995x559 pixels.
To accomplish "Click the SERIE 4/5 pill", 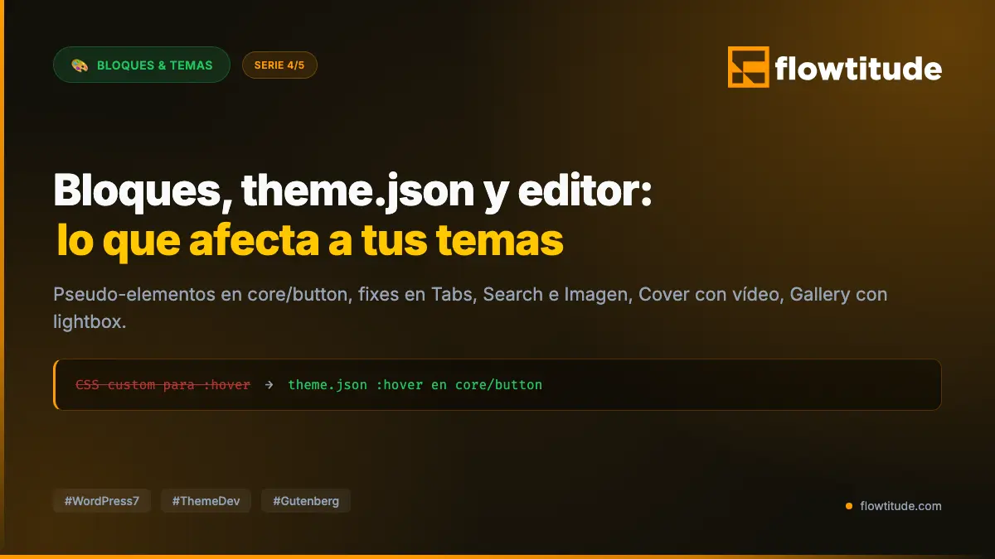I will pyautogui.click(x=279, y=65).
